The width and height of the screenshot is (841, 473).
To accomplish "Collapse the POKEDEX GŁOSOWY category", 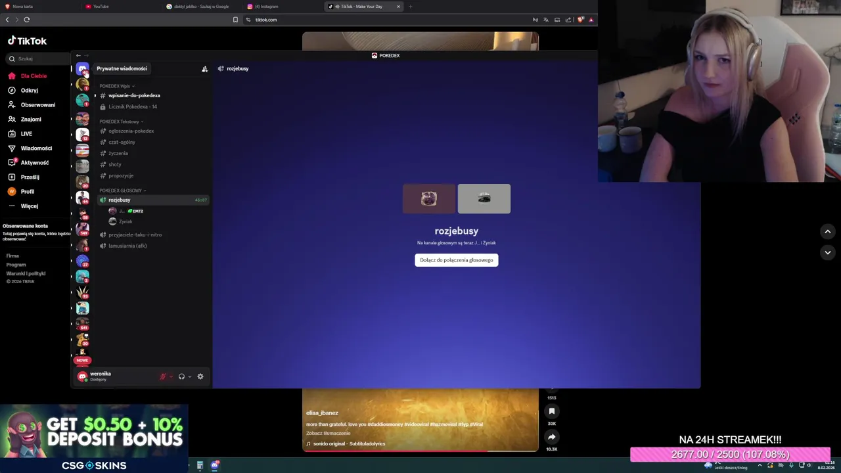I will click(122, 191).
